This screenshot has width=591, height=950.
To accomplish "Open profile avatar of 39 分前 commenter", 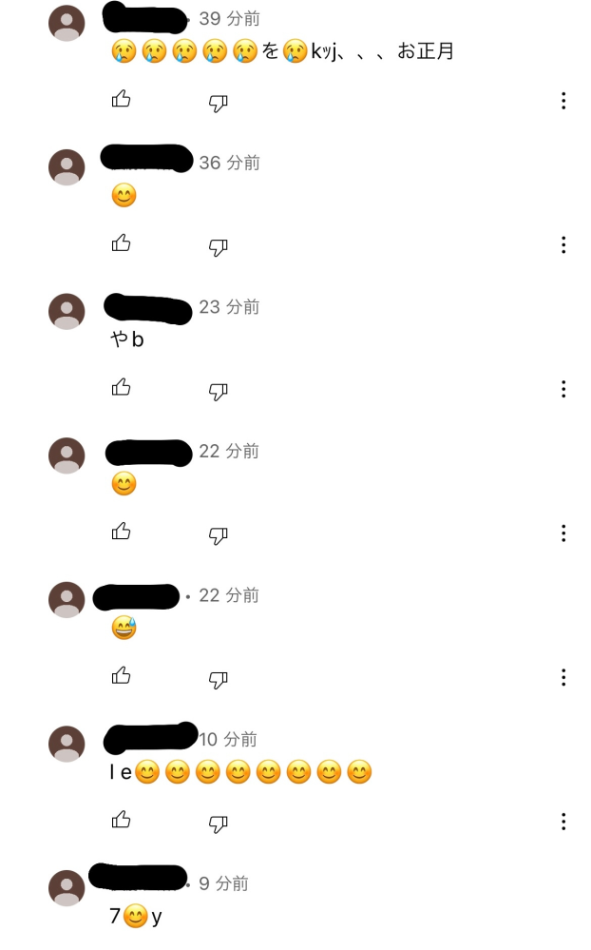I will (x=67, y=23).
